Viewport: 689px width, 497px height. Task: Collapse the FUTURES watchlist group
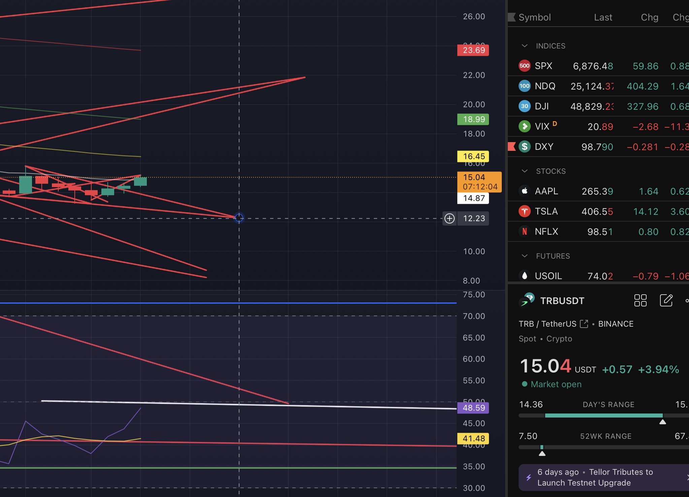pyautogui.click(x=524, y=256)
